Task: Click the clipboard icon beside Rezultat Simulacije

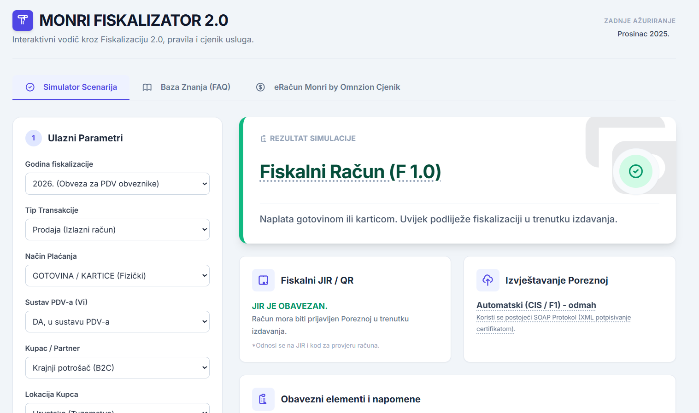Action: tap(263, 138)
